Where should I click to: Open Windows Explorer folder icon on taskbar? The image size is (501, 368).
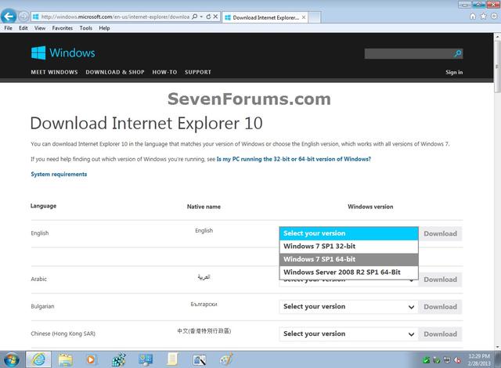point(65,359)
